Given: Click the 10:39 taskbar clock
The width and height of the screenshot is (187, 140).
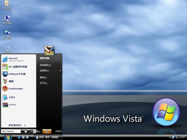Looking at the screenshot, I should 182,137.
